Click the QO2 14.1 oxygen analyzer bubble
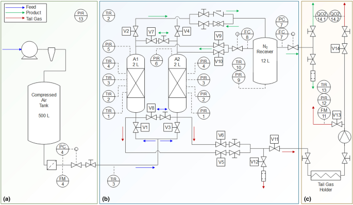The height and width of the screenshot is (205, 353). pos(322,16)
